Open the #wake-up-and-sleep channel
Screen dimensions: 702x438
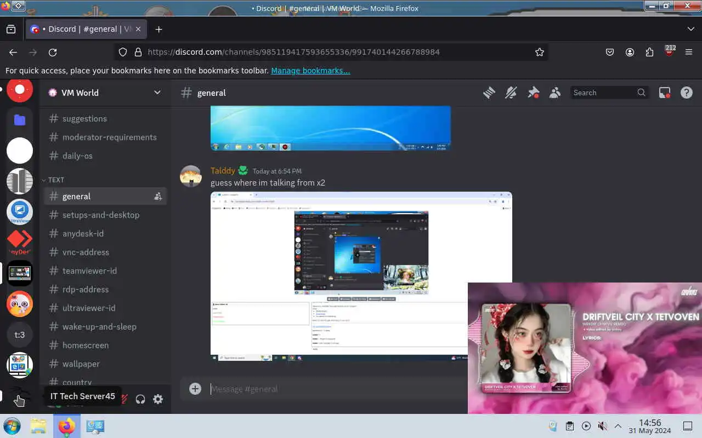click(105, 326)
